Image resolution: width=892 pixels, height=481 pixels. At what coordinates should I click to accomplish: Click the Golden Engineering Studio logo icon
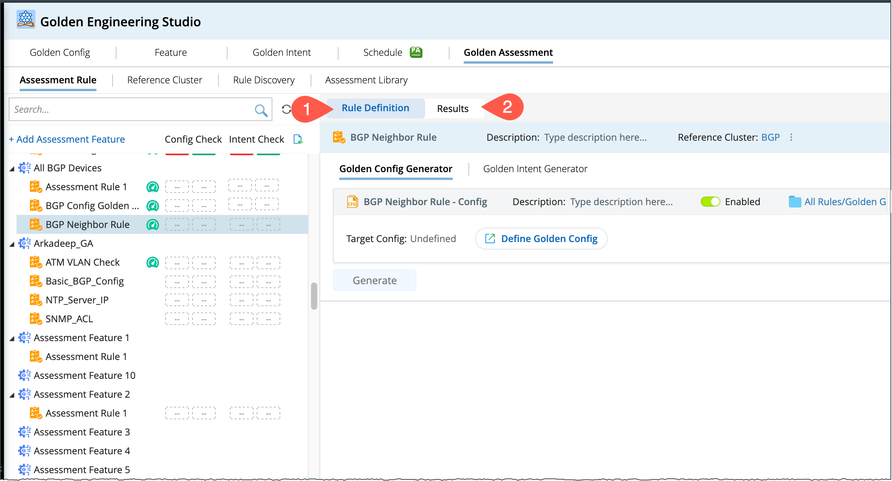26,20
